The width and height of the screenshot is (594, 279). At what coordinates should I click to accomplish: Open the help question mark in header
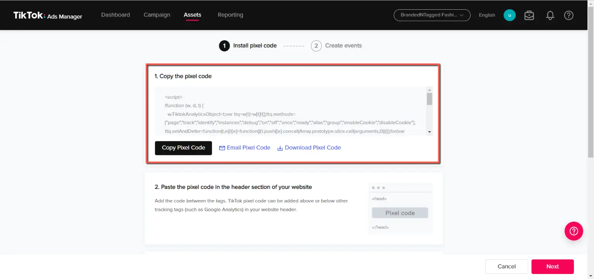[x=568, y=15]
